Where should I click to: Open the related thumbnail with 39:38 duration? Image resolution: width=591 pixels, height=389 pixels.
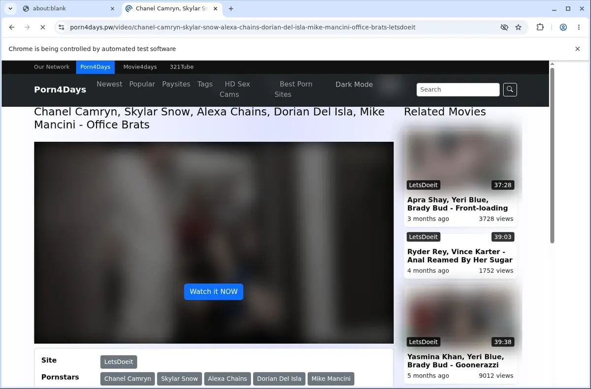(x=460, y=317)
